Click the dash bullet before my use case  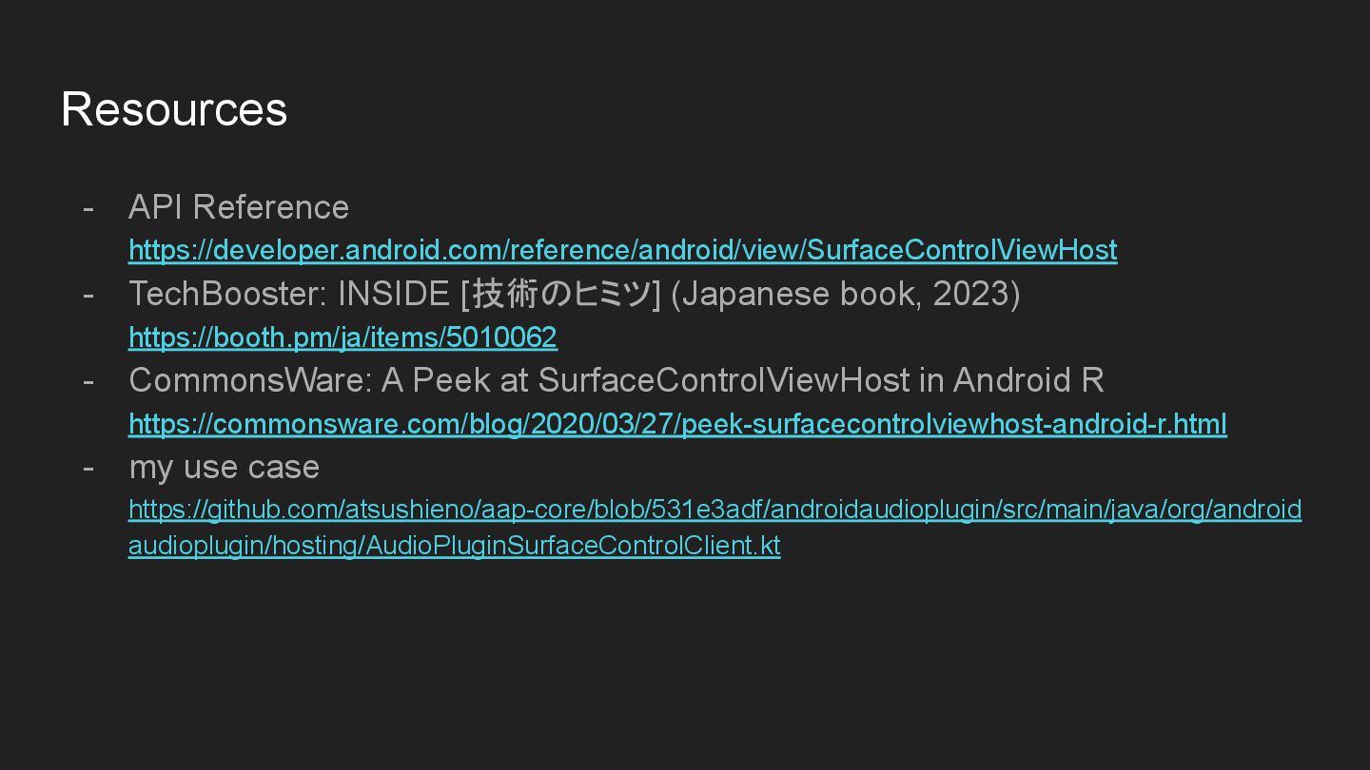(x=88, y=467)
